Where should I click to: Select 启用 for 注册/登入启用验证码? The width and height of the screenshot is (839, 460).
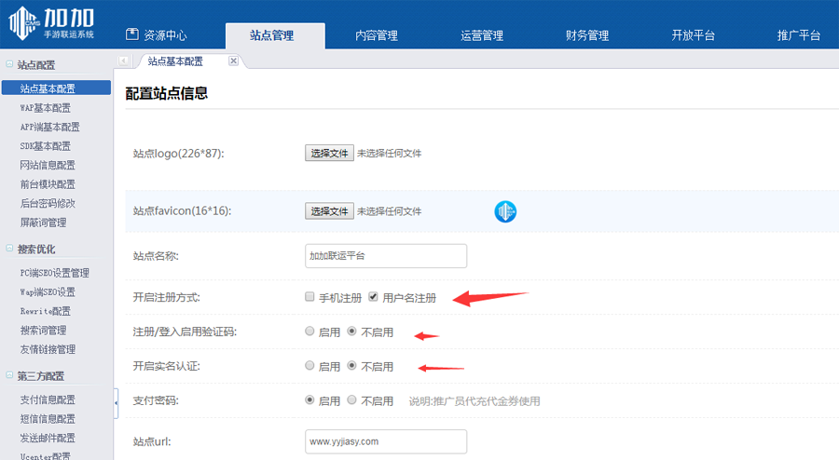click(309, 331)
